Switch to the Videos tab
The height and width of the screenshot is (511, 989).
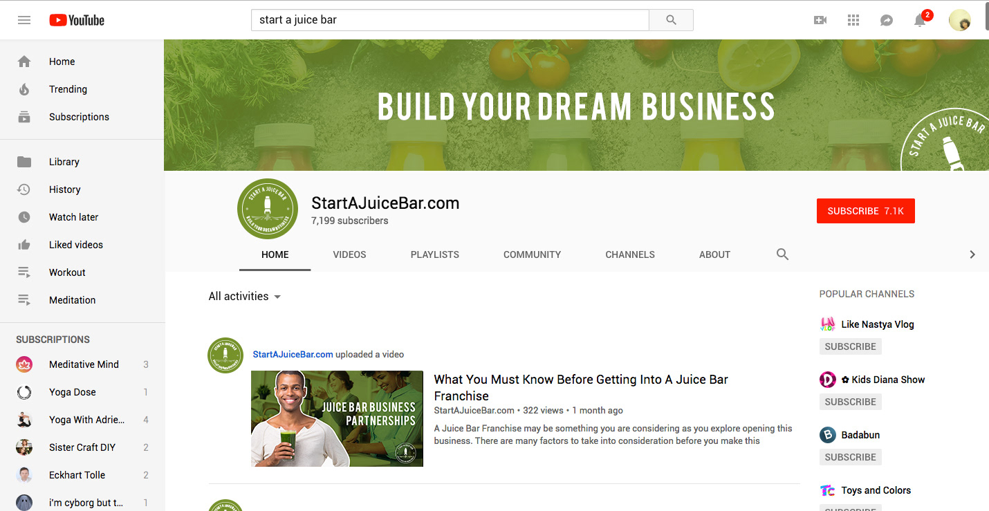[x=349, y=254]
